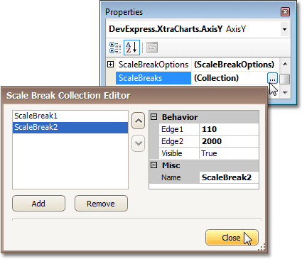Viewport: 302px width, 259px height.
Task: Expand the ScaleBreakOptions property
Action: coord(110,65)
